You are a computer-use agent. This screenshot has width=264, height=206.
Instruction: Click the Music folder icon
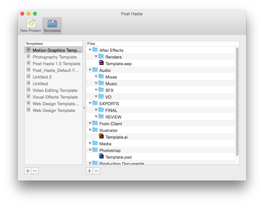(101, 83)
